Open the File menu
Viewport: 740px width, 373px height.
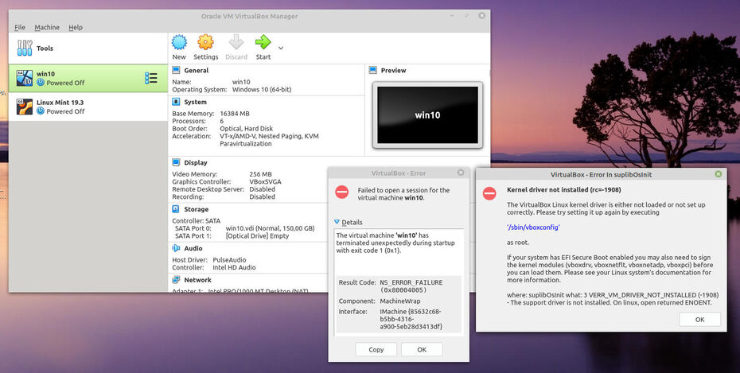20,27
